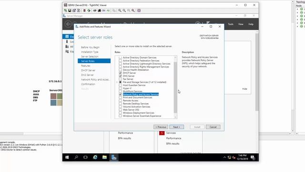Open Task View on taskbar
305x172 pixels.
coord(85,157)
